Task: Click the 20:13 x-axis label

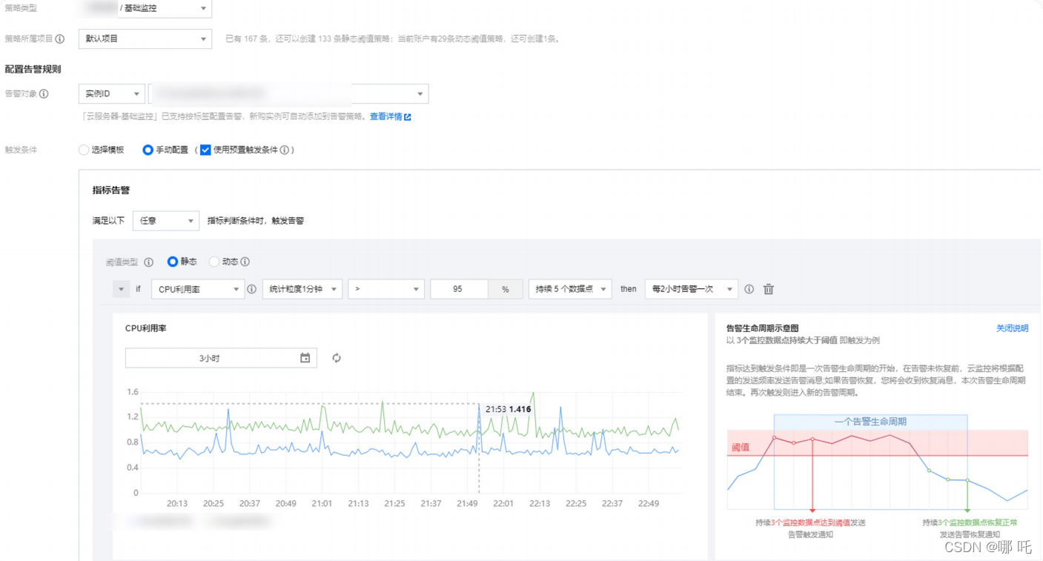Action: (x=177, y=503)
